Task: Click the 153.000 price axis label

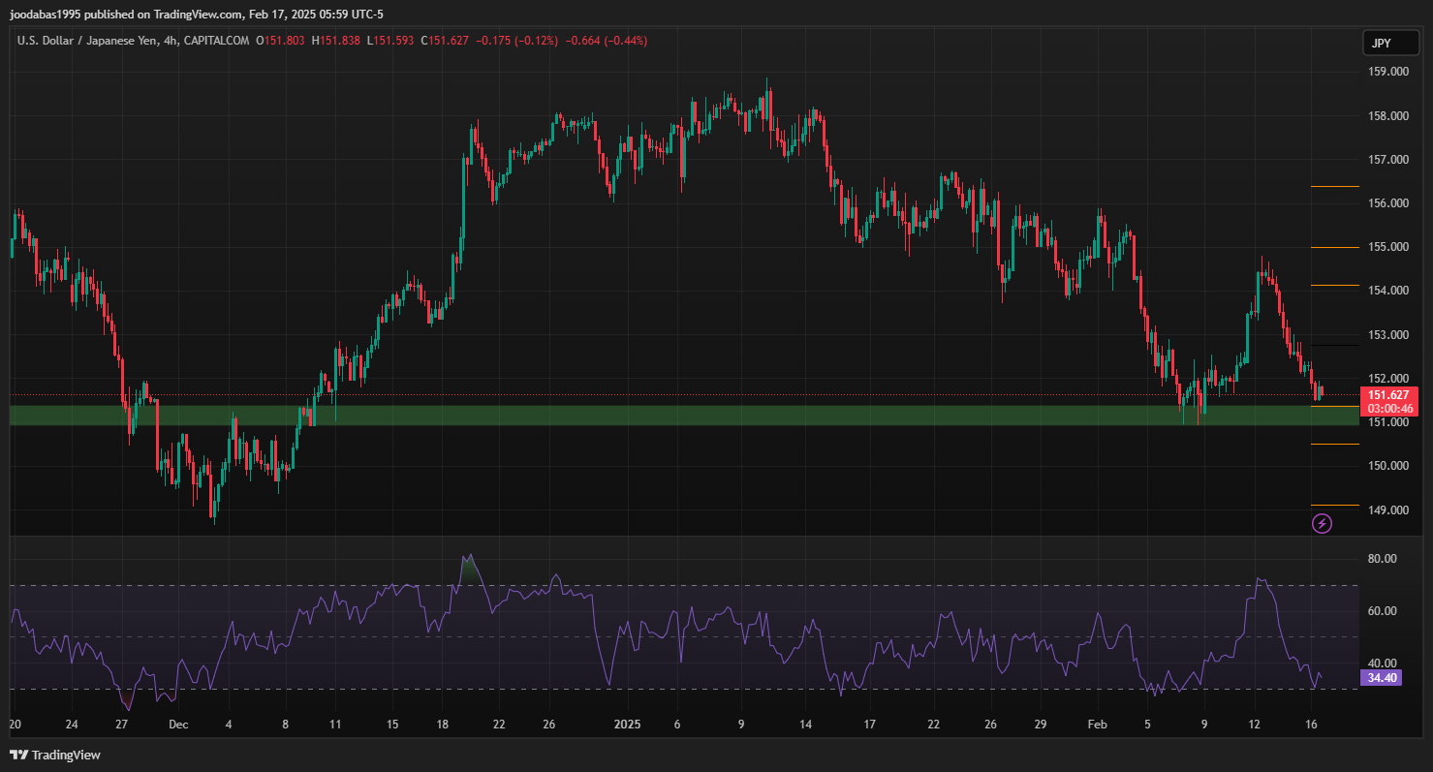Action: click(x=1387, y=335)
